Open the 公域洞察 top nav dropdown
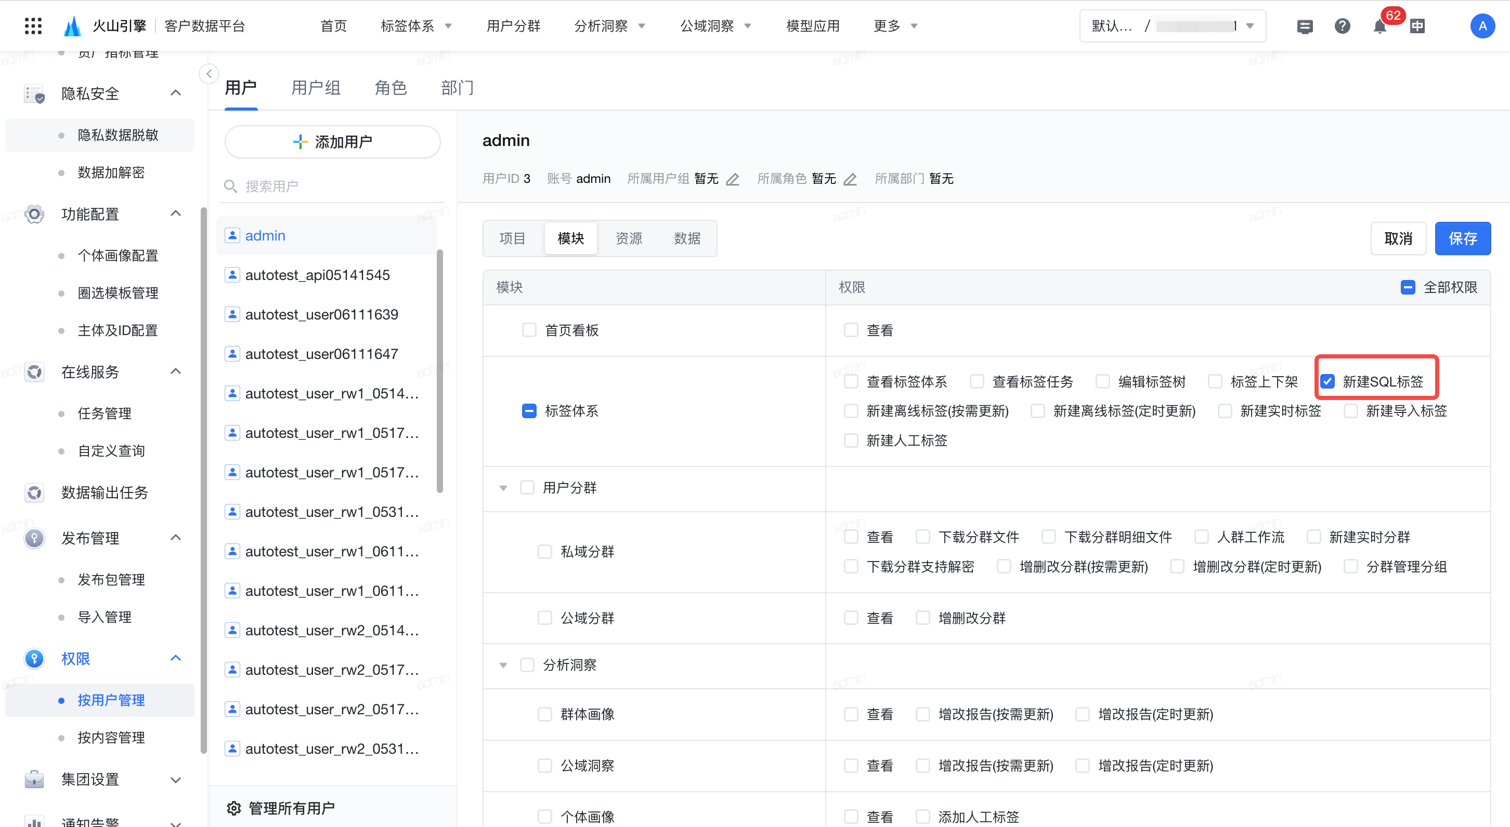 [715, 26]
